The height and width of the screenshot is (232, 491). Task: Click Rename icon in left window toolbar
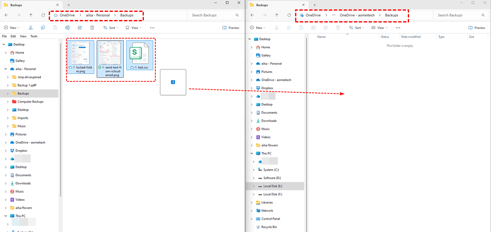point(67,28)
